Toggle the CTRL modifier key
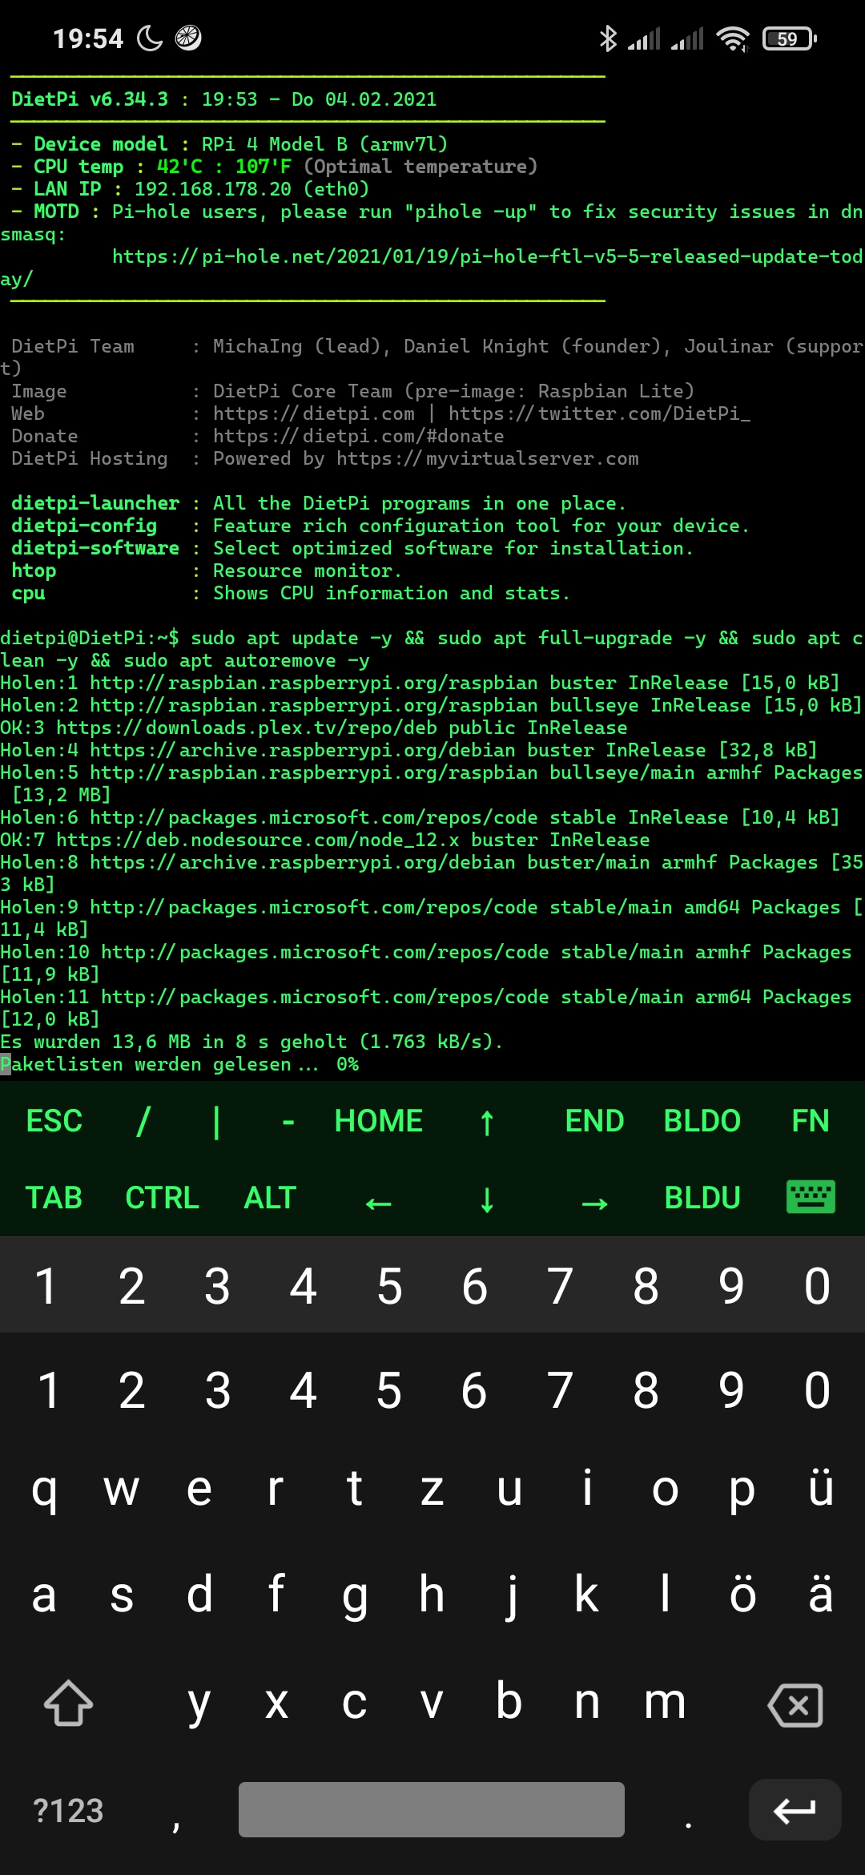This screenshot has height=1875, width=865. tap(162, 1197)
